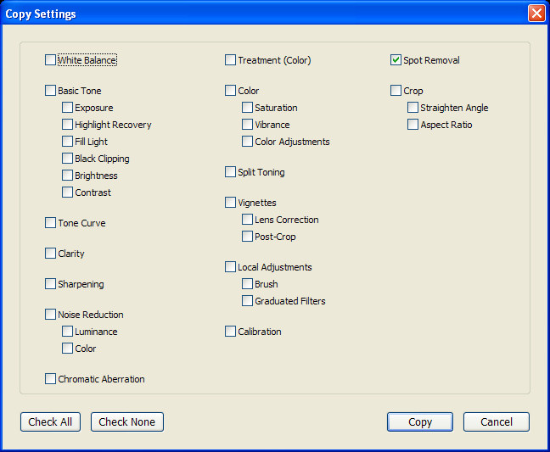
Task: Click the Check None button
Action: coord(127,421)
